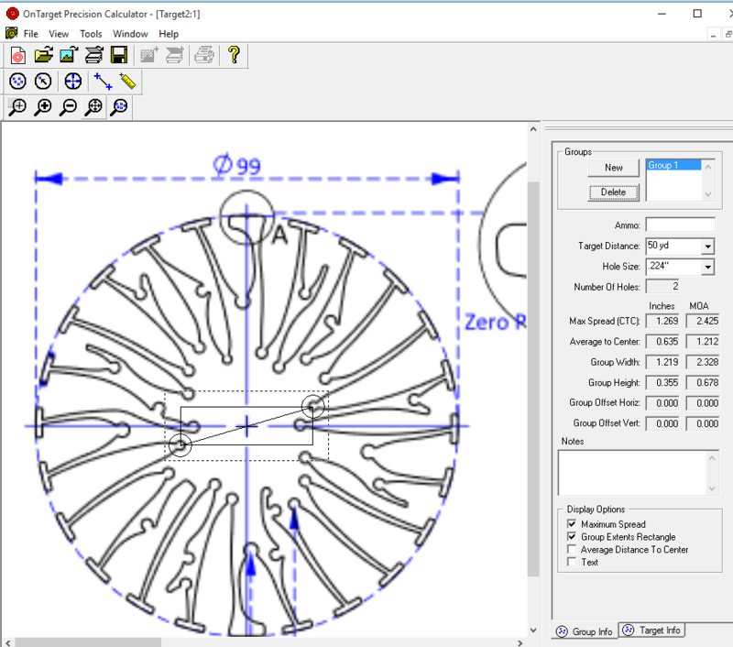Click zoom to group magnifier icon

(x=119, y=107)
